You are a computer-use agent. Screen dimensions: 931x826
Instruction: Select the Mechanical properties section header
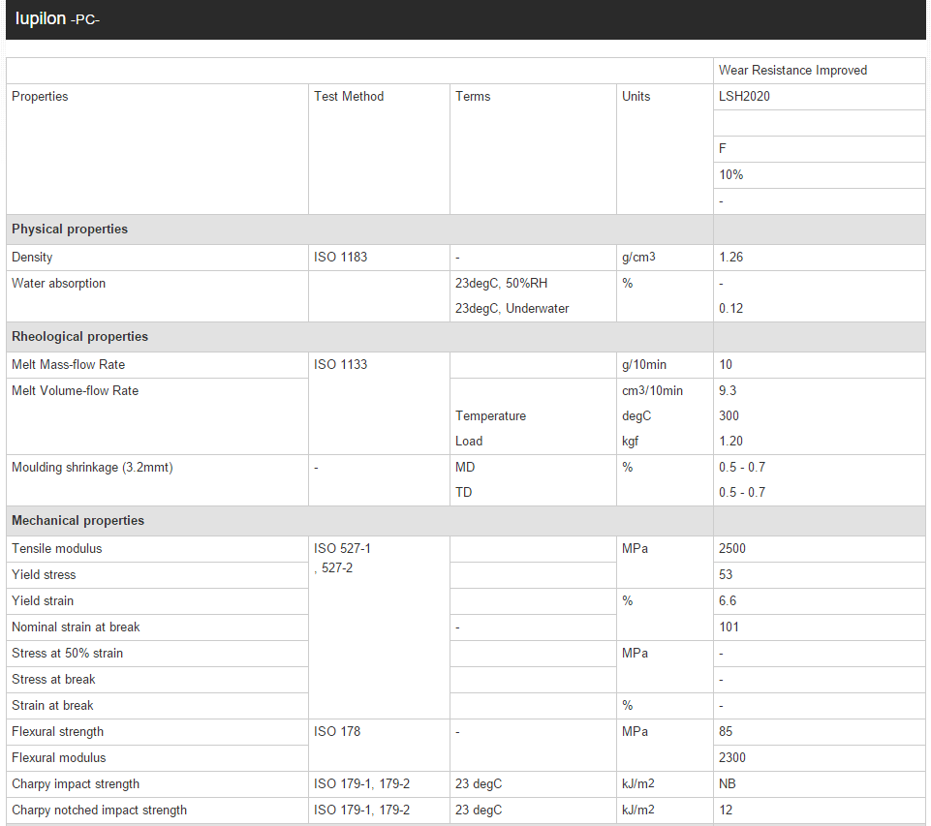[x=78, y=521]
